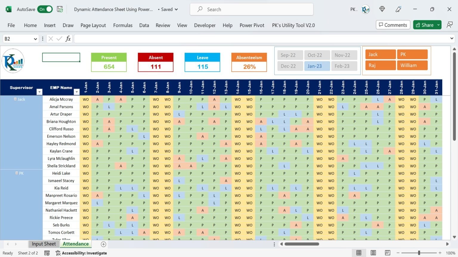
Task: Switch to the Input Sheet tab
Action: point(44,244)
